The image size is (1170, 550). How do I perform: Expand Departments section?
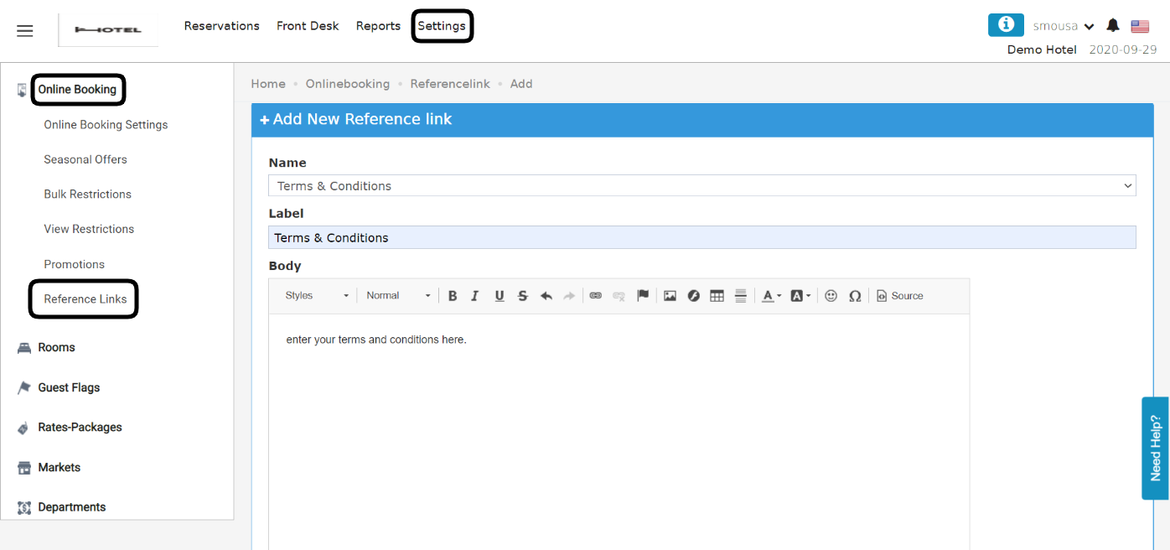tap(71, 507)
